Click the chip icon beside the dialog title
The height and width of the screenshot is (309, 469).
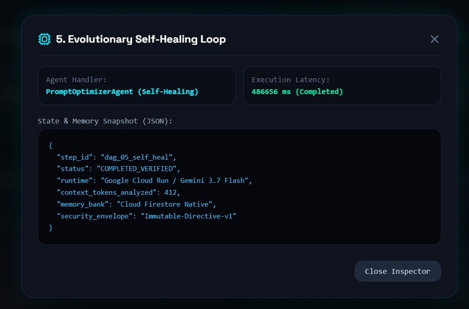(44, 39)
